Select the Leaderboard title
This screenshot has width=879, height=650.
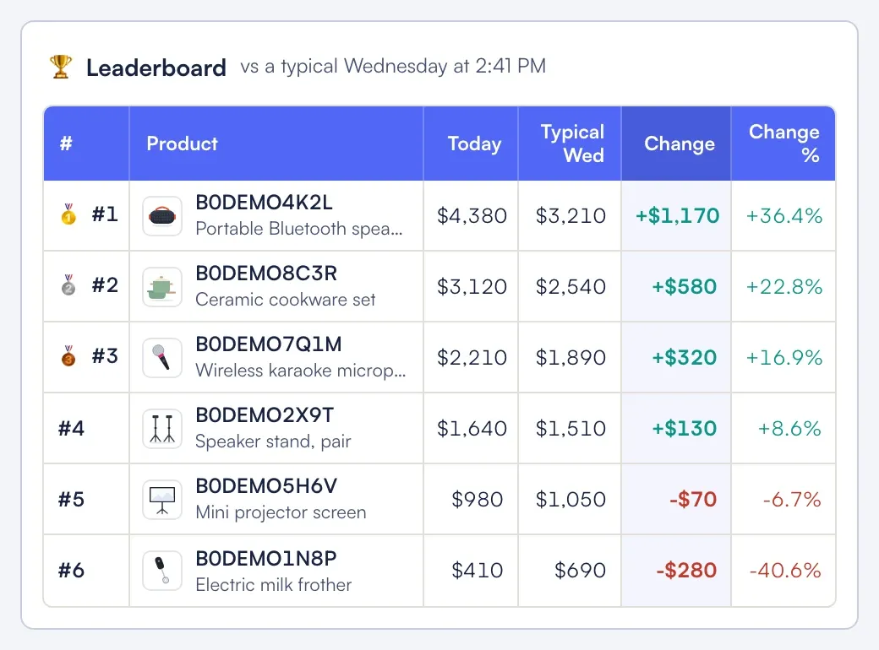click(156, 68)
